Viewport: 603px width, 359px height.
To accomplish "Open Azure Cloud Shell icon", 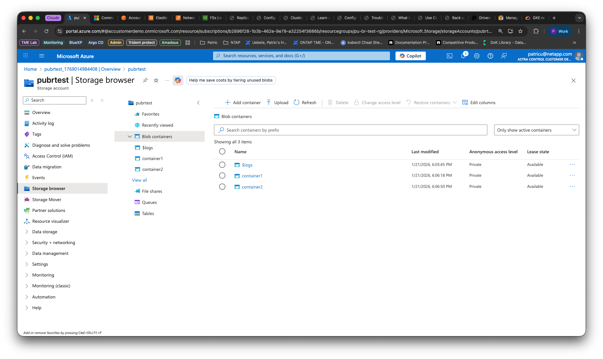I will click(449, 56).
